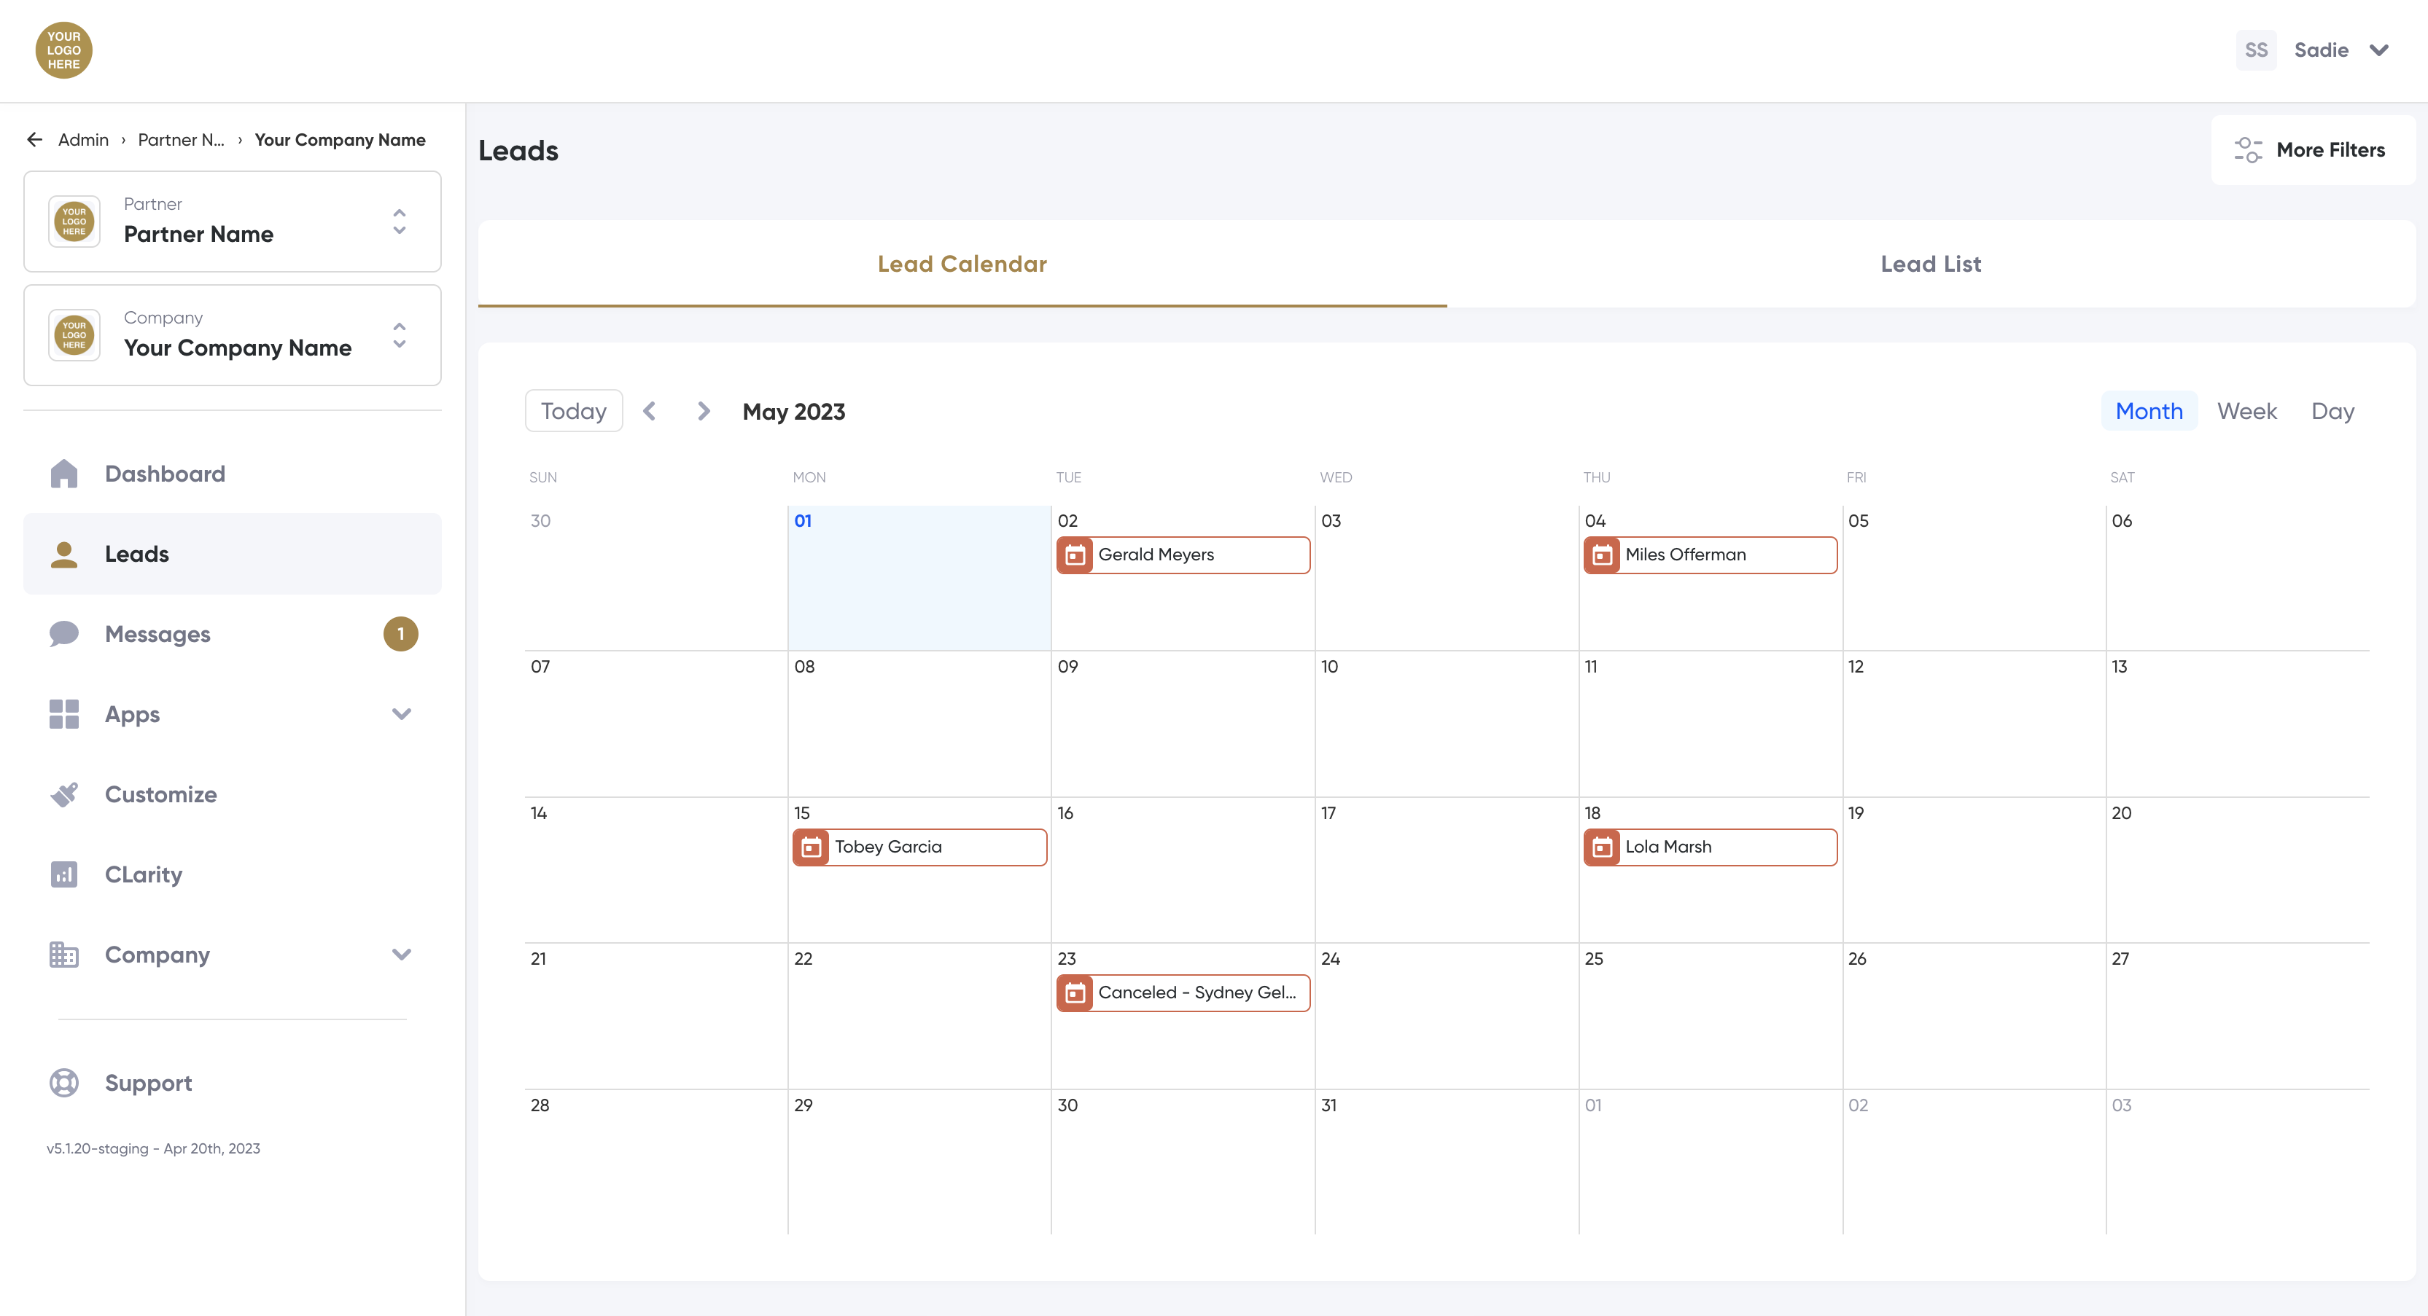The width and height of the screenshot is (2428, 1316).
Task: Click the Dashboard home icon
Action: pos(63,474)
